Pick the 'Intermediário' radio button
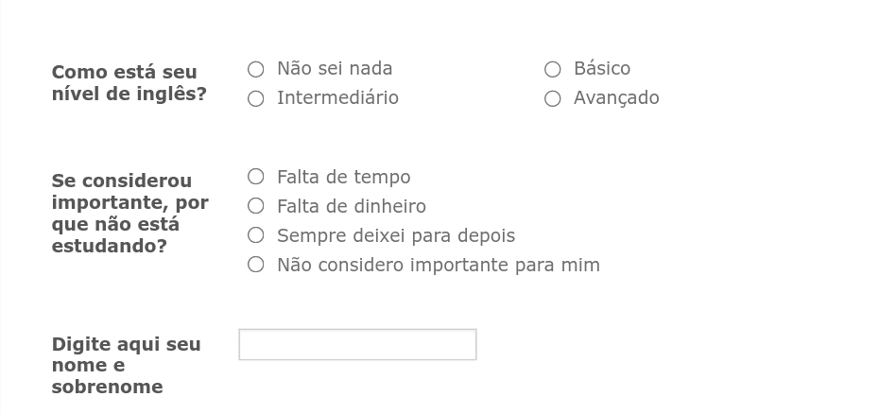 point(255,98)
